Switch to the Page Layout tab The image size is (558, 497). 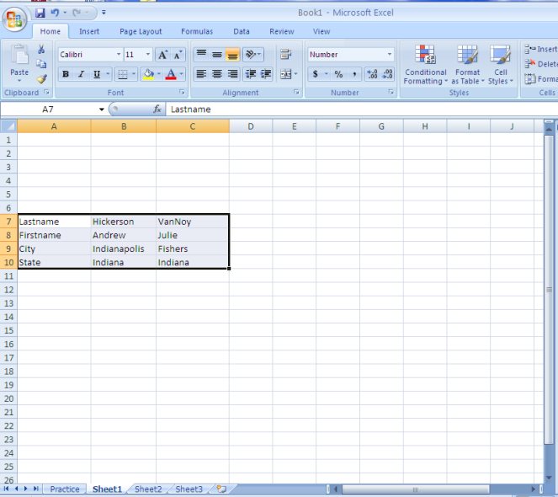pos(141,31)
